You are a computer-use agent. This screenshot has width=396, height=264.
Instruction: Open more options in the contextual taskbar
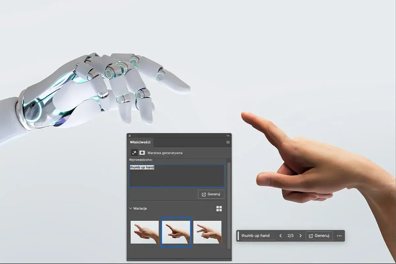[339, 236]
